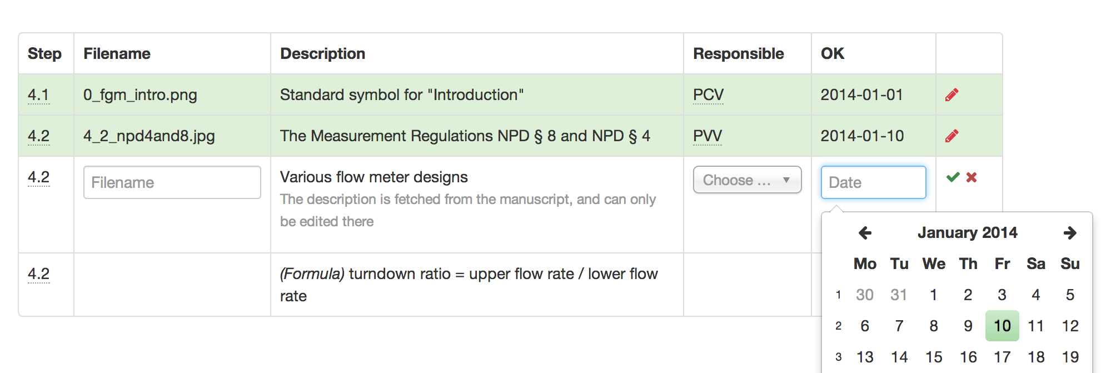Click the step 4.1 label
This screenshot has width=1106, height=373.
click(x=38, y=95)
